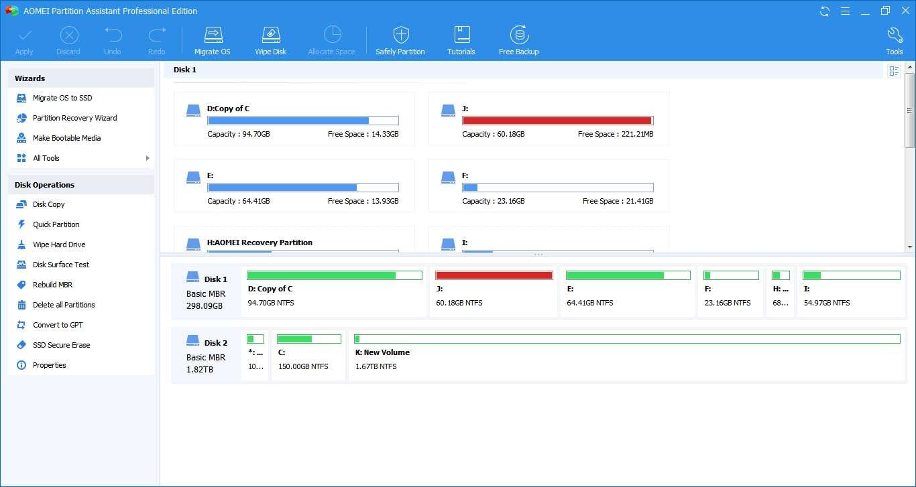Open Partition Recovery Wizard
This screenshot has height=487, width=916.
click(x=74, y=118)
